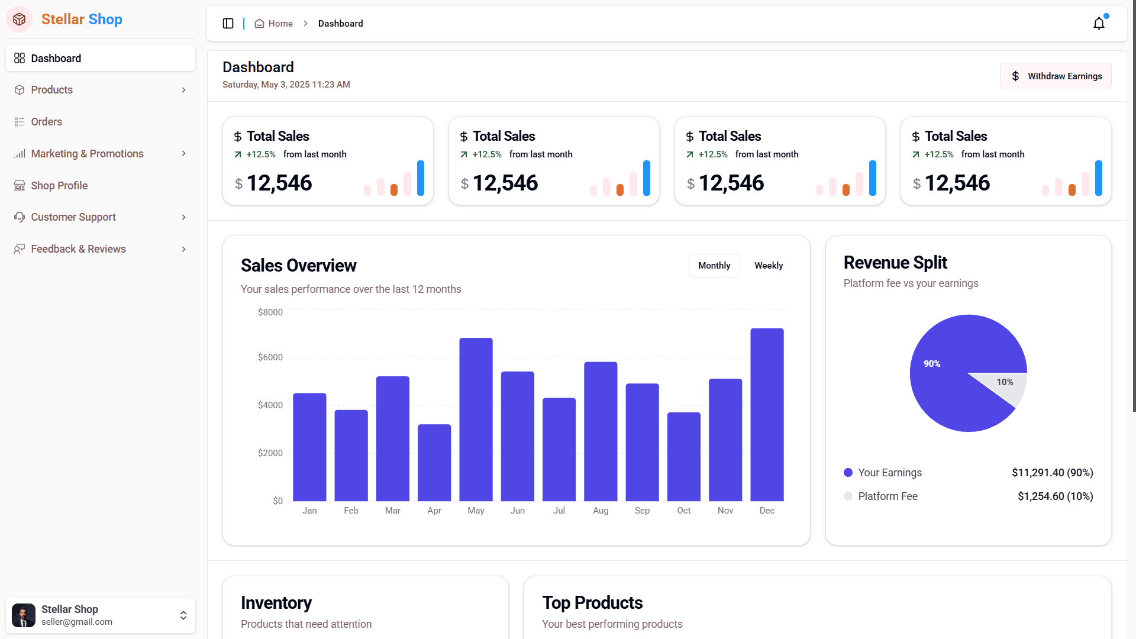Open the notifications bell

pyautogui.click(x=1099, y=24)
